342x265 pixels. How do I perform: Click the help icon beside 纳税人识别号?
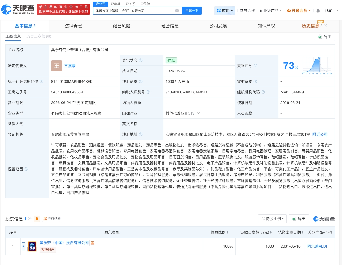(x=148, y=92)
